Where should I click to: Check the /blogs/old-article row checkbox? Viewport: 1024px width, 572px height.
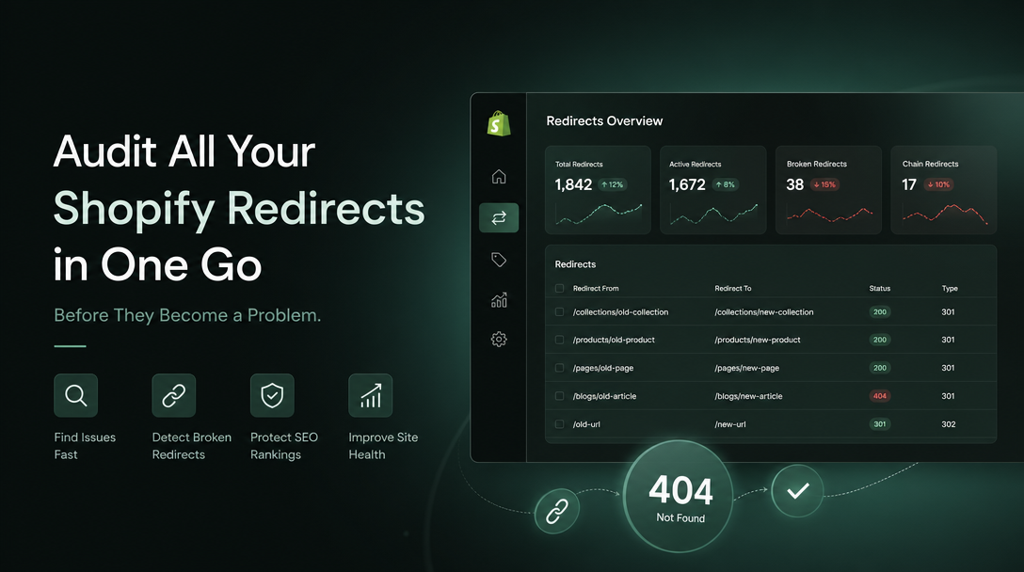click(559, 396)
